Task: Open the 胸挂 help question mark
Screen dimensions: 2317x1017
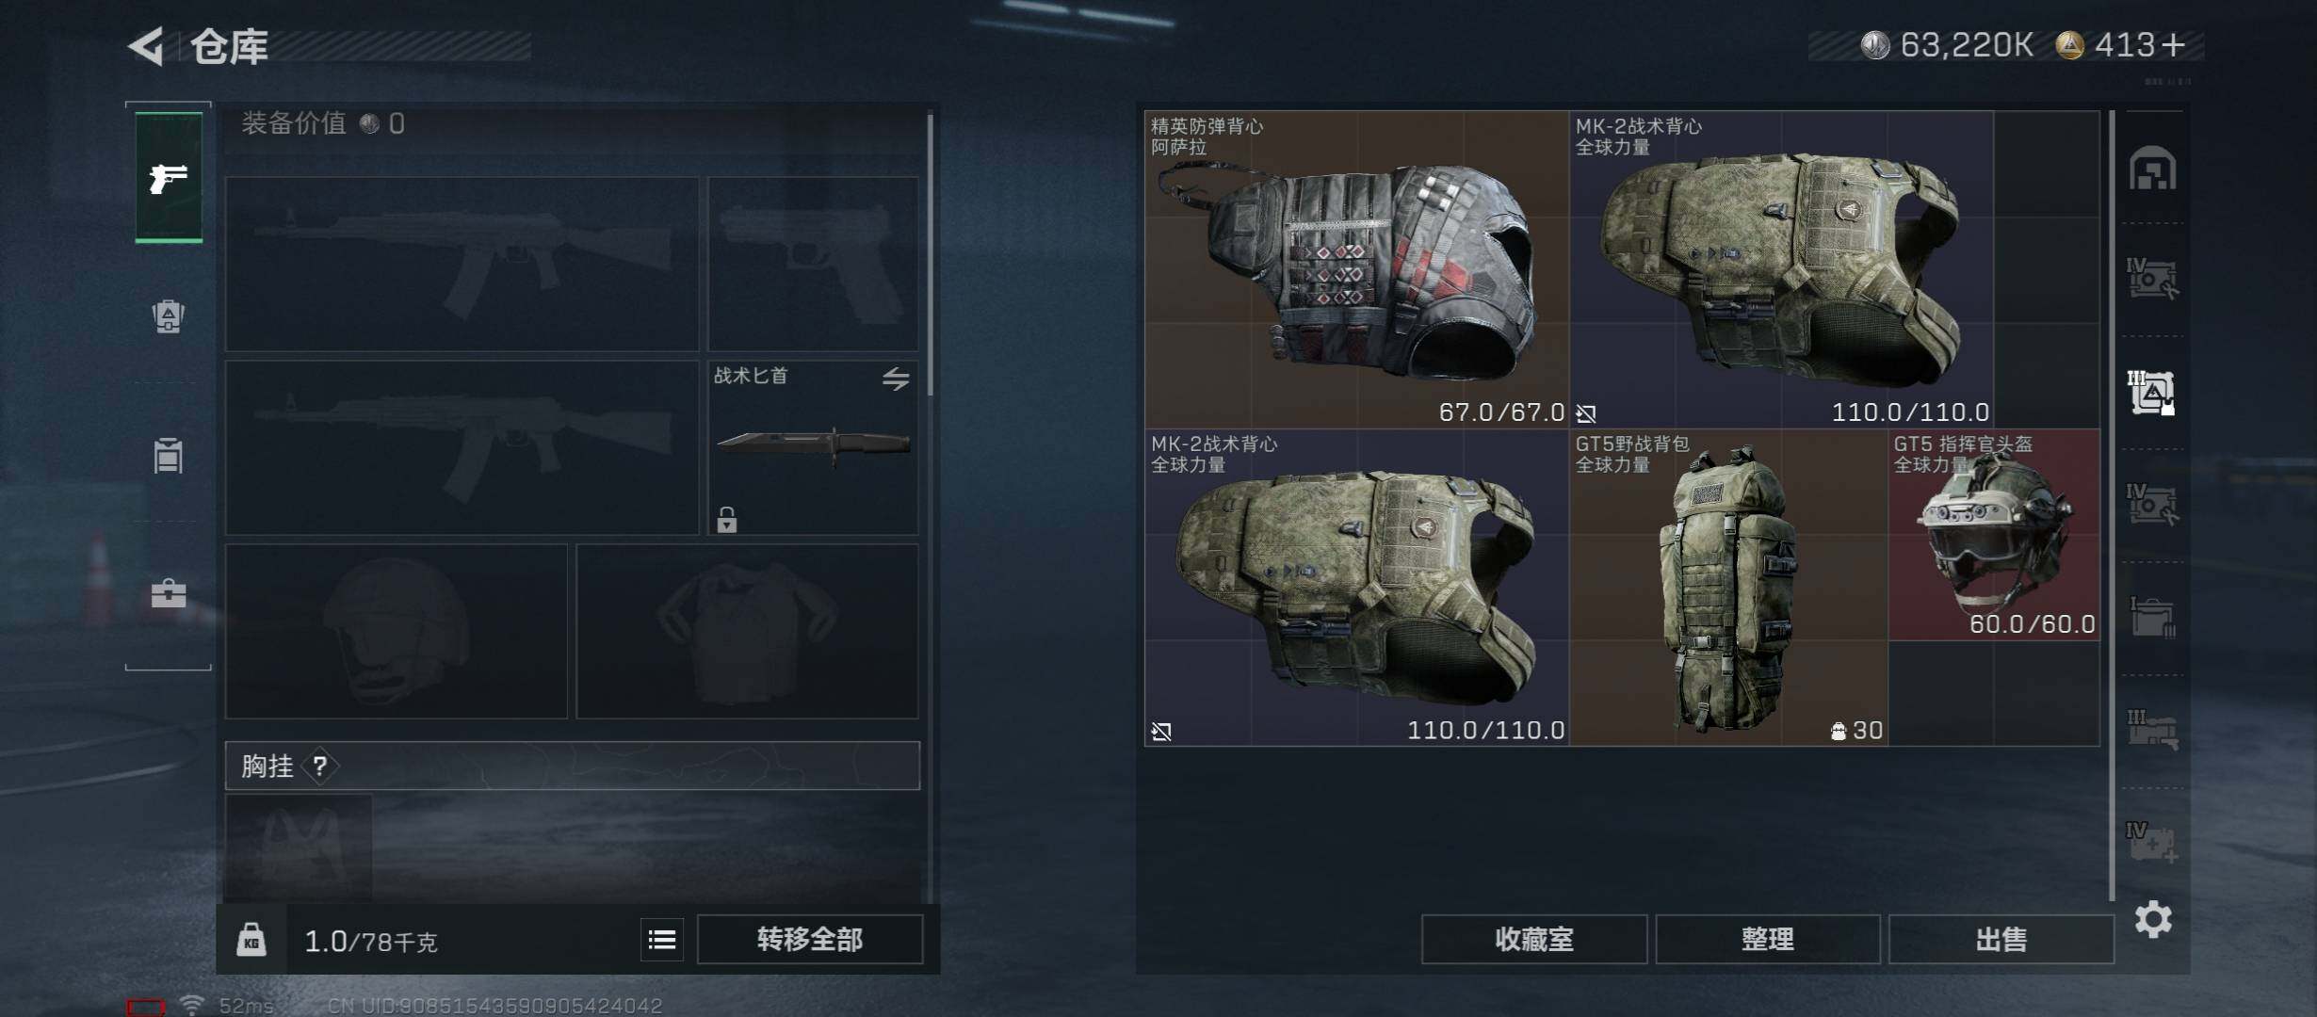Action: pos(320,766)
